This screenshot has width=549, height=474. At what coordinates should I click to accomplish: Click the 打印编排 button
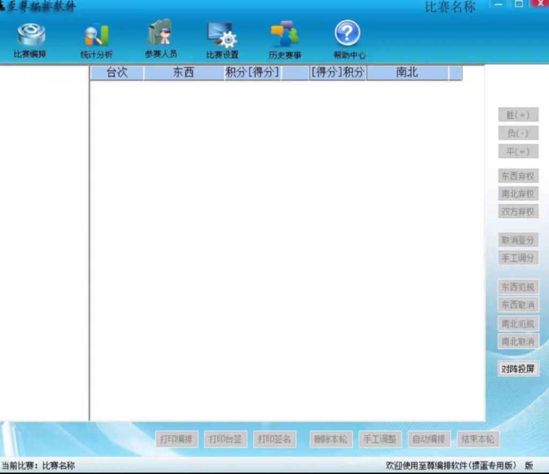click(x=176, y=439)
